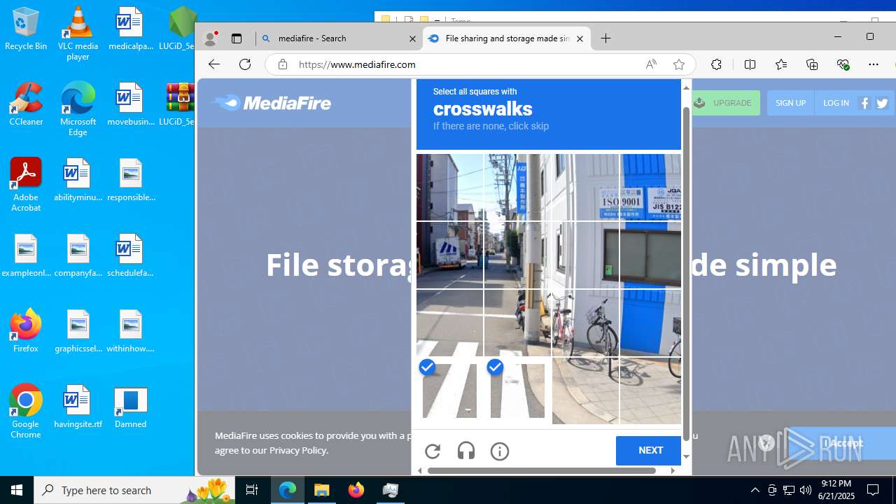This screenshot has height=504, width=896.
Task: Open the Favorites list
Action: click(781, 64)
